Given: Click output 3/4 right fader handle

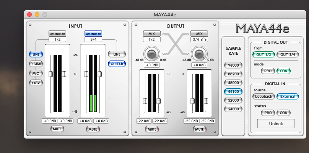Looking at the screenshot, I should (x=206, y=101).
